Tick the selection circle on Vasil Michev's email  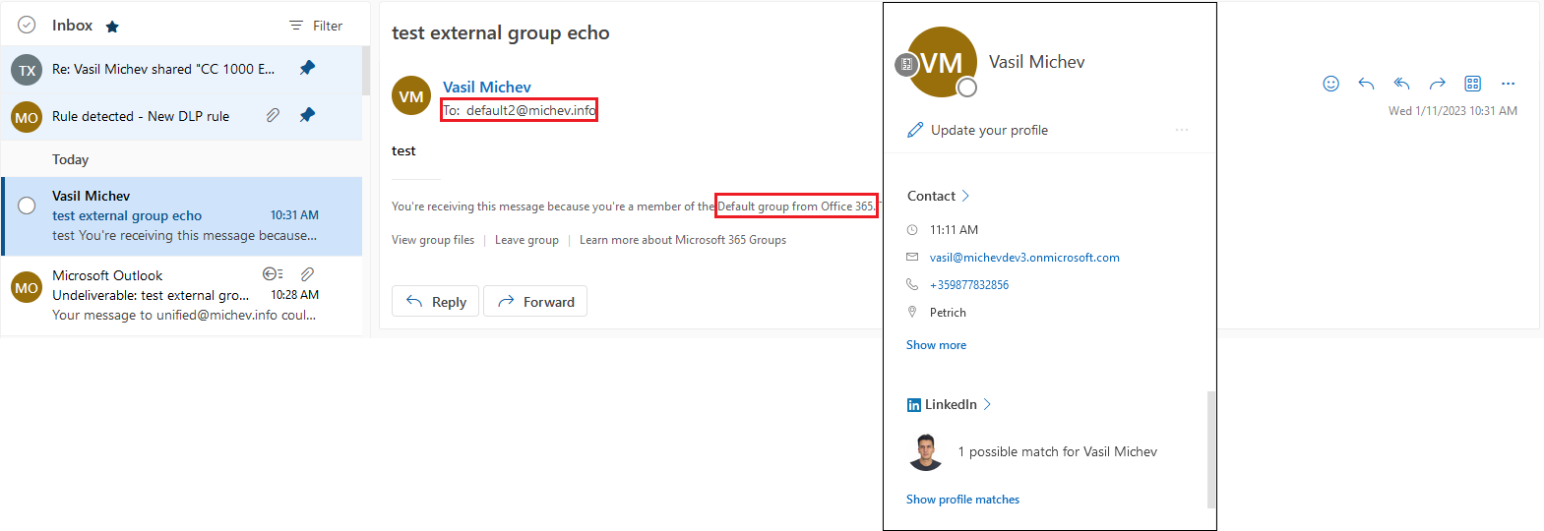coord(27,206)
